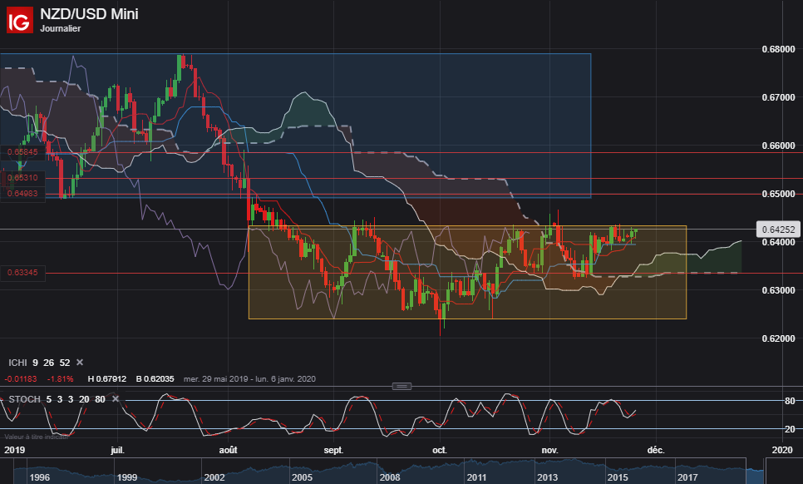Click 1999 on the history navigator
803x484 pixels.
point(126,477)
